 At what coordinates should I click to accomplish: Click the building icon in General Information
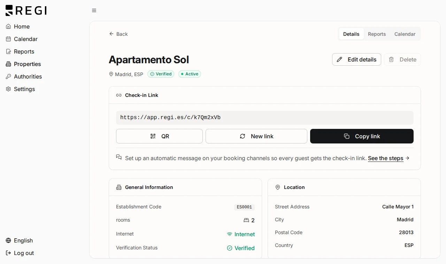119,187
